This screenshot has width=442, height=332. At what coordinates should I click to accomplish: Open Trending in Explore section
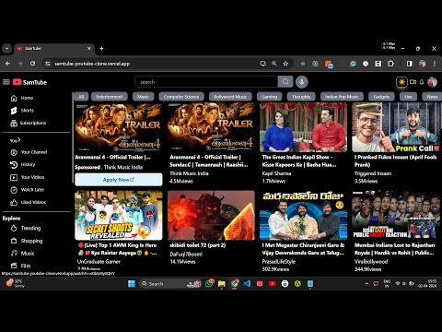click(26, 228)
